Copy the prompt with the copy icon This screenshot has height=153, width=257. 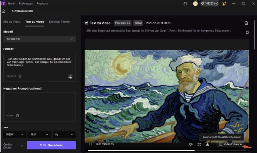pyautogui.click(x=248, y=32)
